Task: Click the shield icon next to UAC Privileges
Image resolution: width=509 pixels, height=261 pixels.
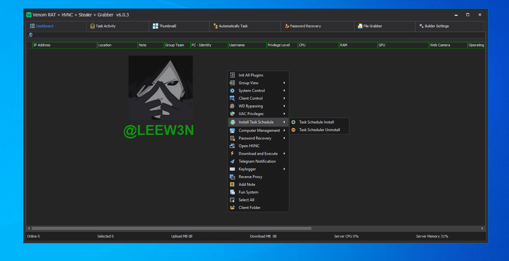Action: [x=232, y=114]
